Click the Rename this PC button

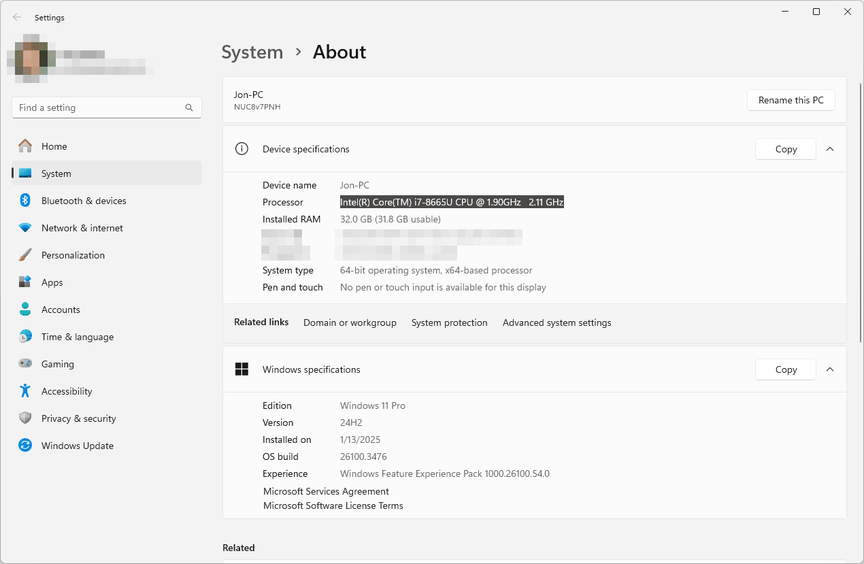click(x=791, y=100)
